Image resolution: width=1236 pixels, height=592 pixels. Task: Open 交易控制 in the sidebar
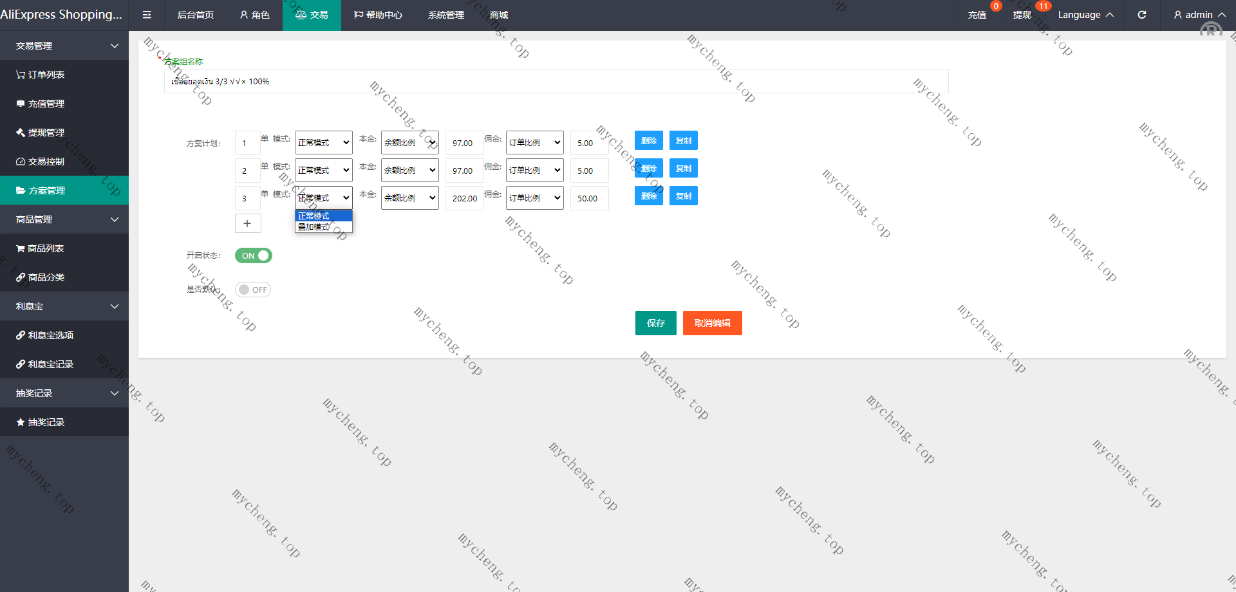(45, 162)
